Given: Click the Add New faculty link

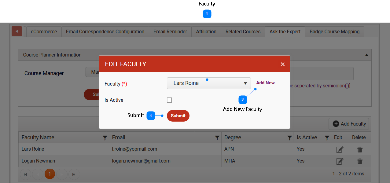Looking at the screenshot, I should (x=265, y=83).
